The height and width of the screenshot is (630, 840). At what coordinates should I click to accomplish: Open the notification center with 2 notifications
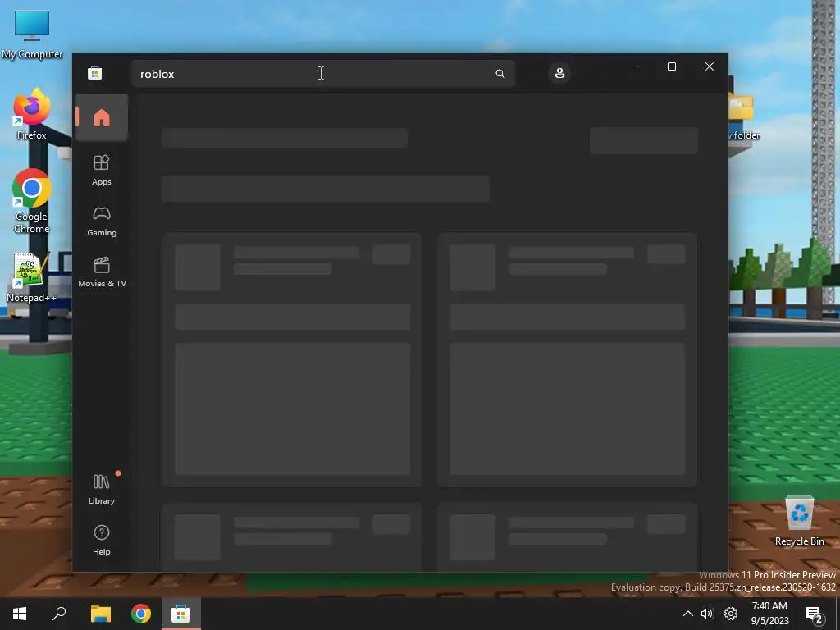(815, 614)
